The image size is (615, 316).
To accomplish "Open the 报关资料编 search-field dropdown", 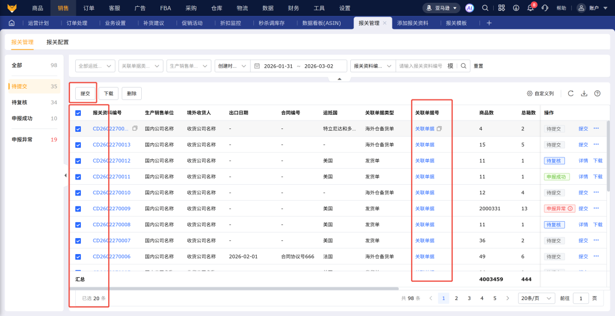I will pos(373,66).
